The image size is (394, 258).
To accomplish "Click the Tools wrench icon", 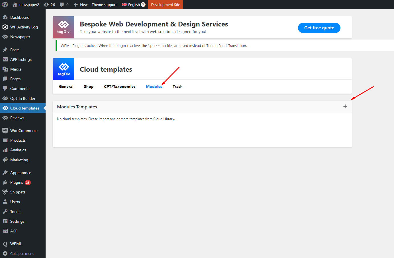I will pos(5,212).
